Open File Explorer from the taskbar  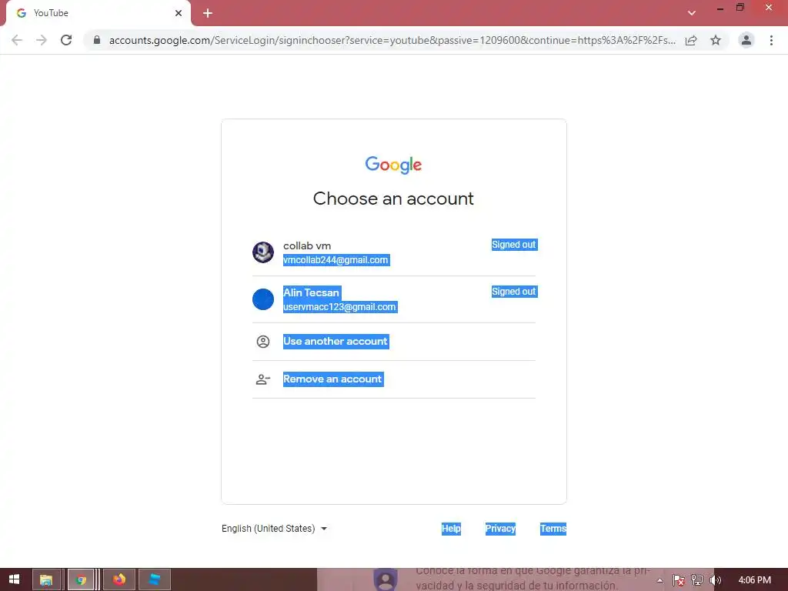pyautogui.click(x=46, y=579)
